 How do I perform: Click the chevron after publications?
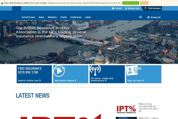pyautogui.click(x=106, y=81)
